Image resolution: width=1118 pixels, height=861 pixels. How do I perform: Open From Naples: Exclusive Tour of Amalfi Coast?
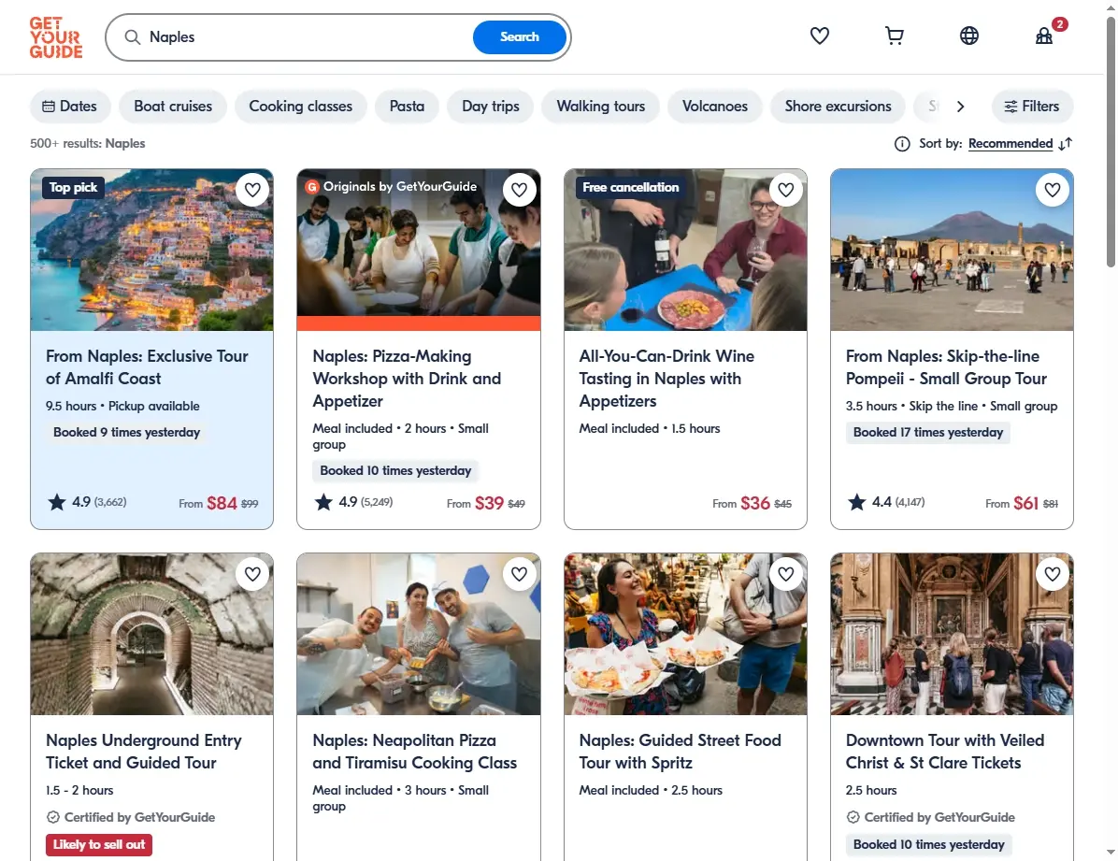[147, 367]
